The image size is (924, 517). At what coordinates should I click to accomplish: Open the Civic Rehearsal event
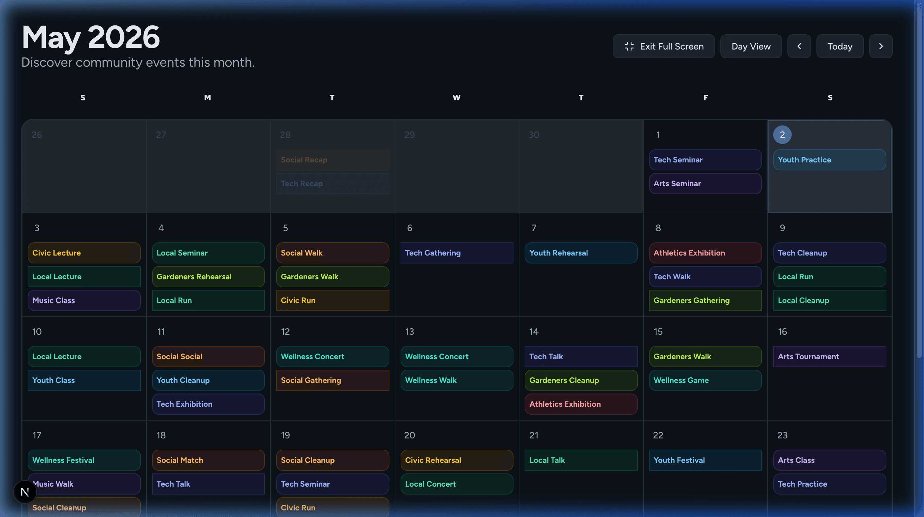click(x=457, y=460)
